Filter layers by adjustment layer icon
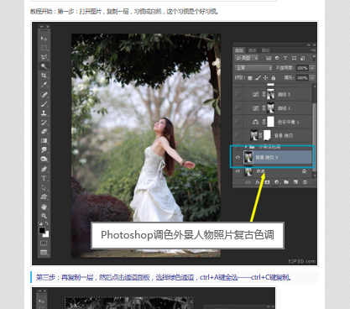 pos(277,58)
